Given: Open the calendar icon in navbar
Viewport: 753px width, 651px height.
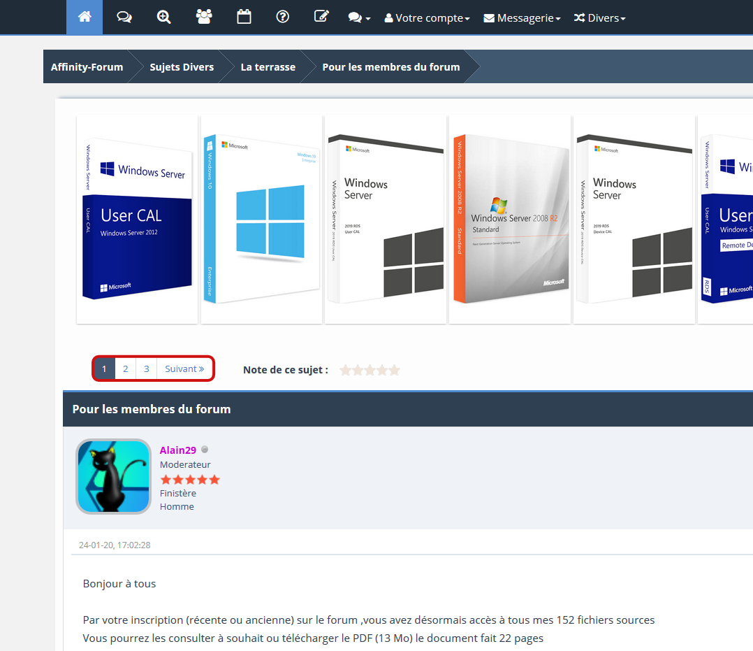Looking at the screenshot, I should click(244, 17).
